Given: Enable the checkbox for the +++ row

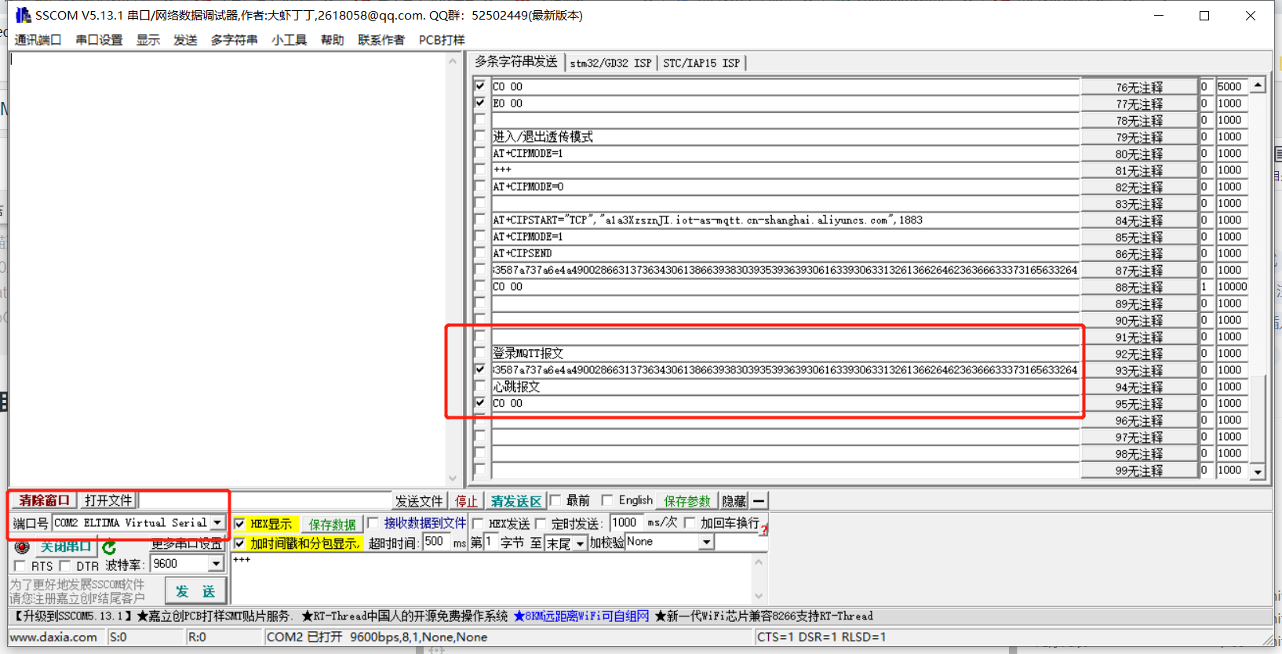Looking at the screenshot, I should pyautogui.click(x=480, y=169).
